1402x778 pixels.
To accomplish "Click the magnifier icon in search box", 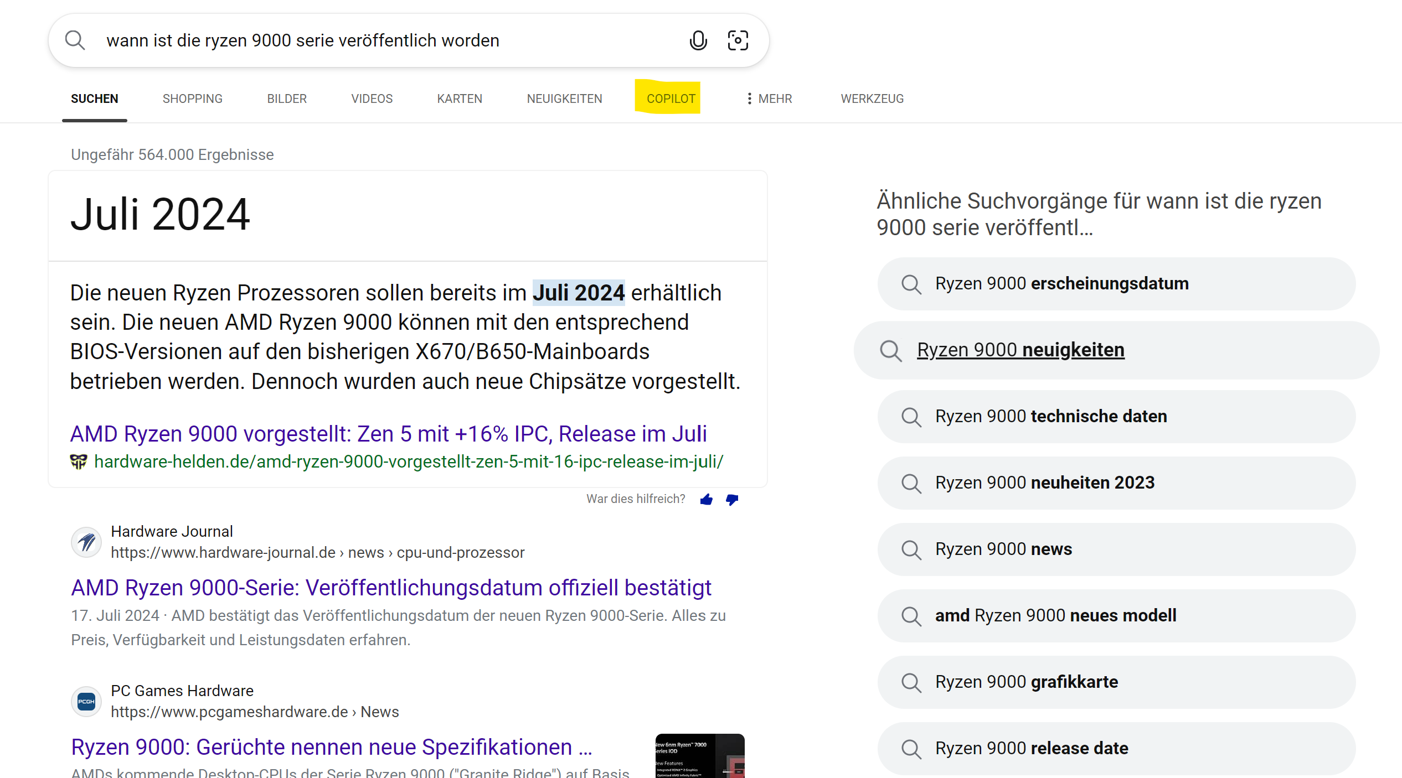I will tap(75, 40).
